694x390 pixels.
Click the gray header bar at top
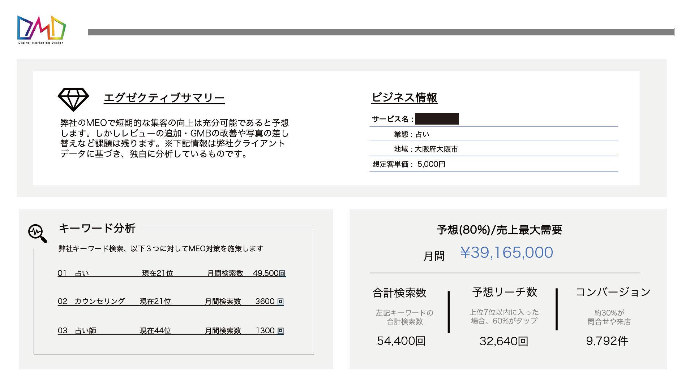click(x=381, y=32)
